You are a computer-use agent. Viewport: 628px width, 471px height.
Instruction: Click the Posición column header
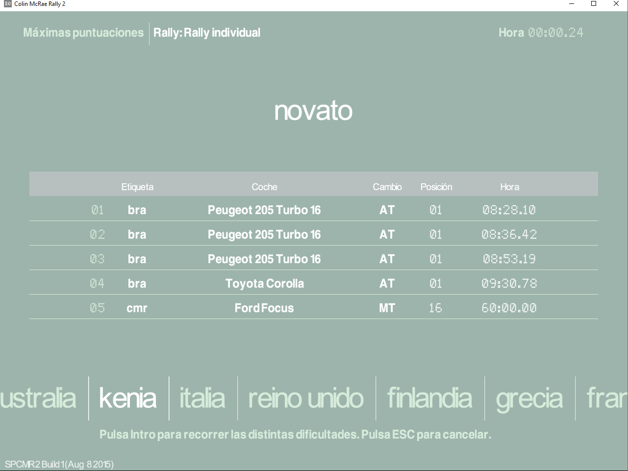point(436,187)
